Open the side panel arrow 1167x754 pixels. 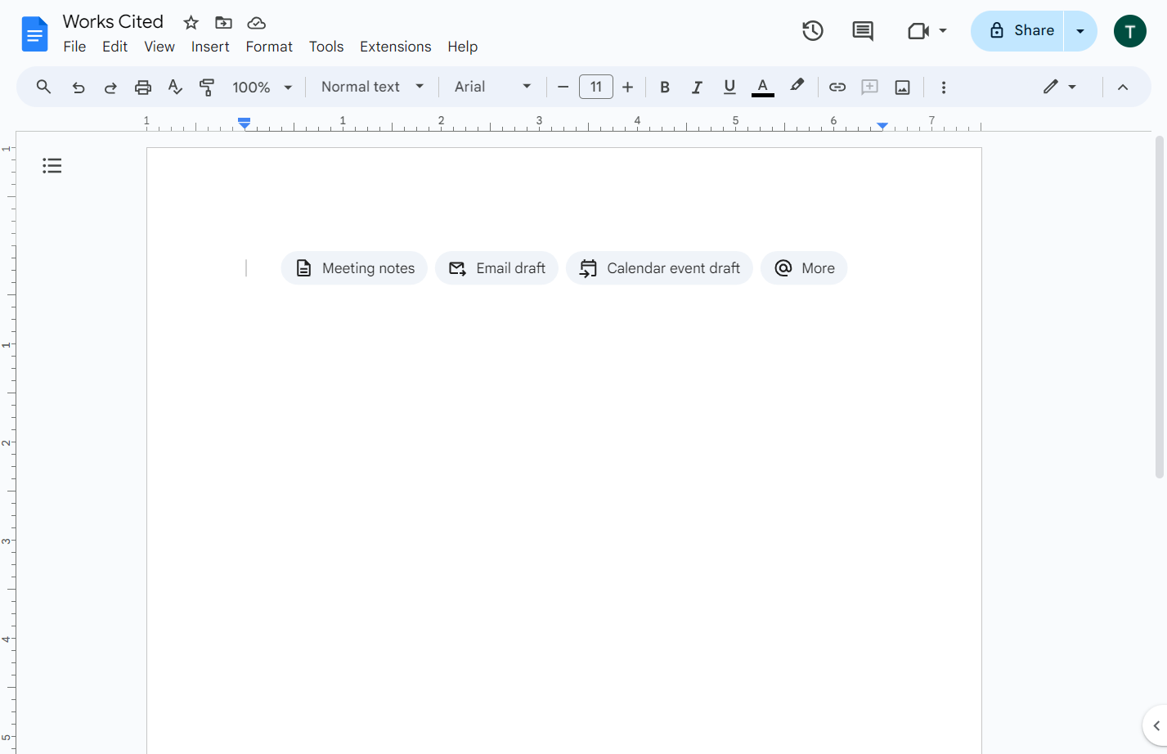coord(1156,725)
